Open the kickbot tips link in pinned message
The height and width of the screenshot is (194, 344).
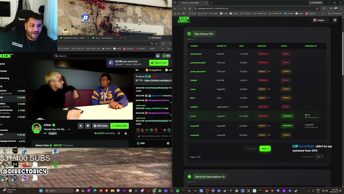(x=158, y=80)
